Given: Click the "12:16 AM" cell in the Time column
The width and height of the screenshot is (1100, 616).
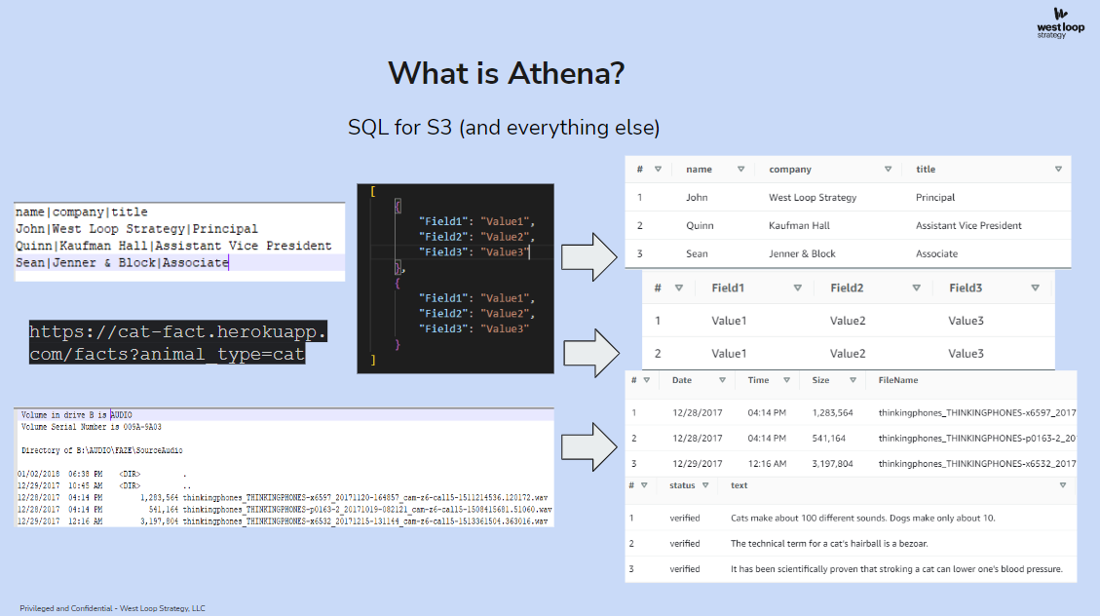Looking at the screenshot, I should coord(767,464).
